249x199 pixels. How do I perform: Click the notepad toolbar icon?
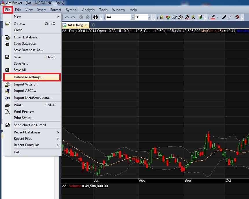[x=181, y=17]
